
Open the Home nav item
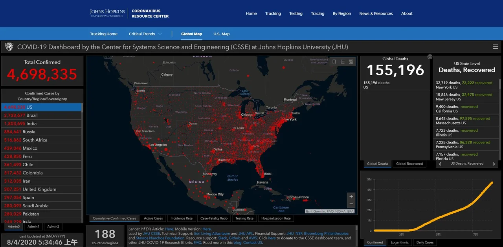click(x=251, y=13)
